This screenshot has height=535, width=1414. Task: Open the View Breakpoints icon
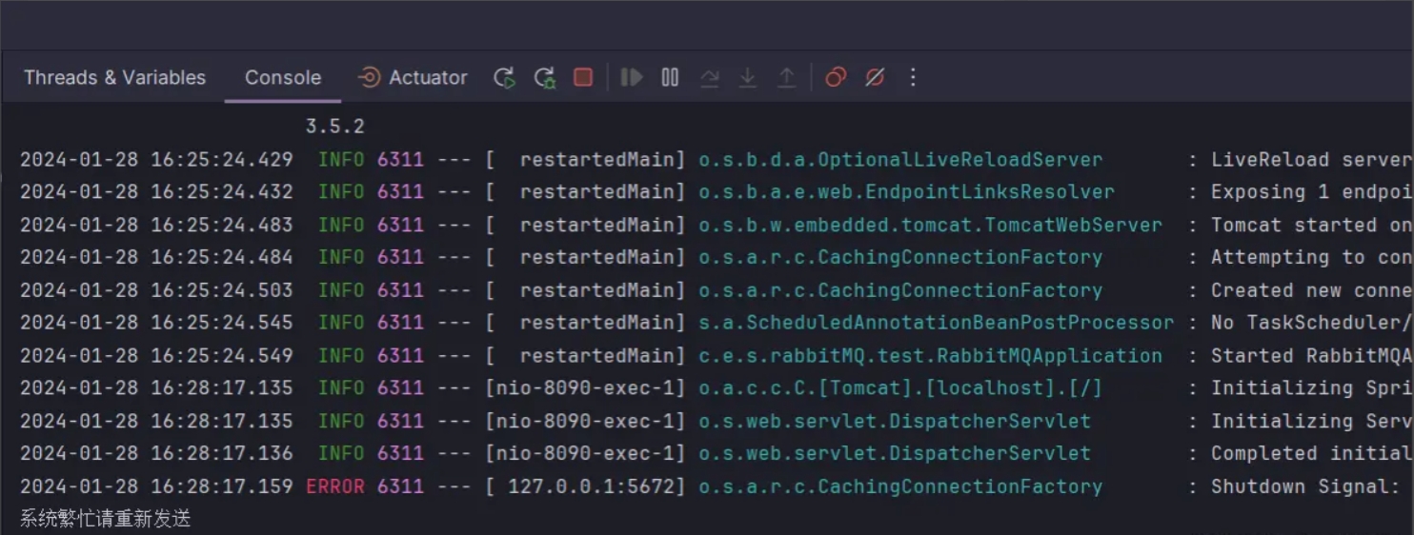836,77
